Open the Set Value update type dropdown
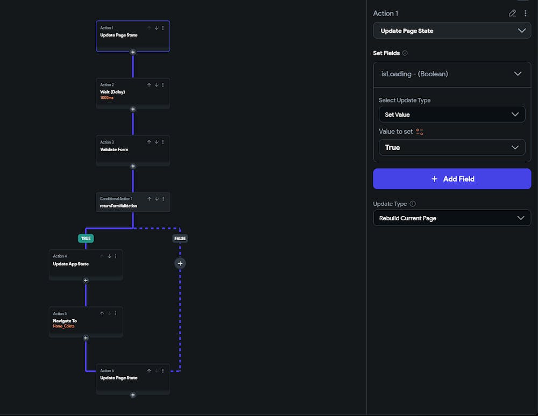 click(452, 114)
